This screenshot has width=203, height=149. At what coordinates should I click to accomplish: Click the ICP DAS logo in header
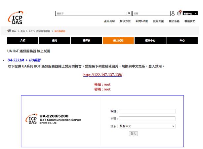16,18
